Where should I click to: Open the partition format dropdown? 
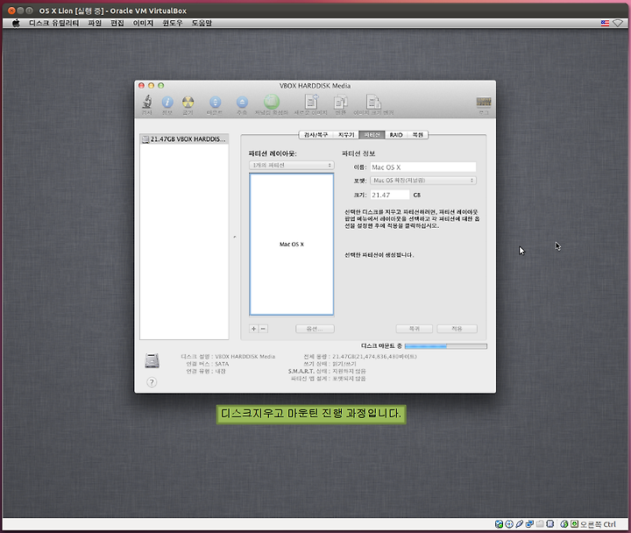(423, 181)
